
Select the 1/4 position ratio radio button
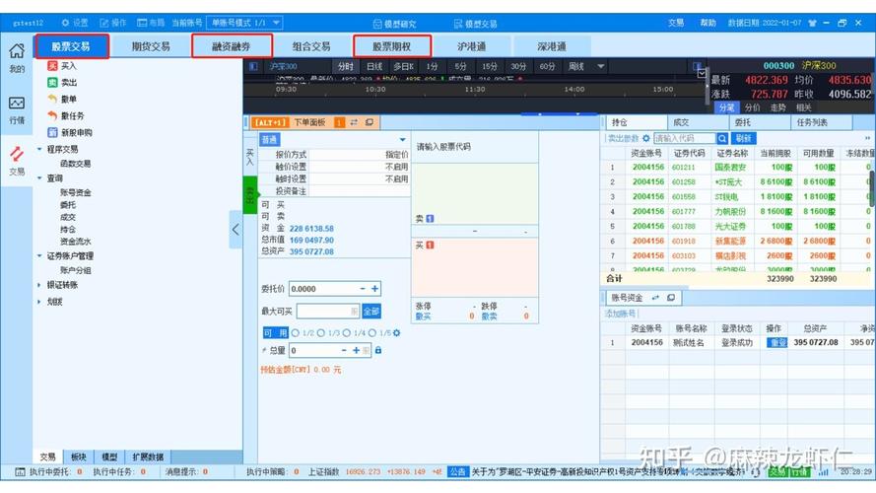347,333
